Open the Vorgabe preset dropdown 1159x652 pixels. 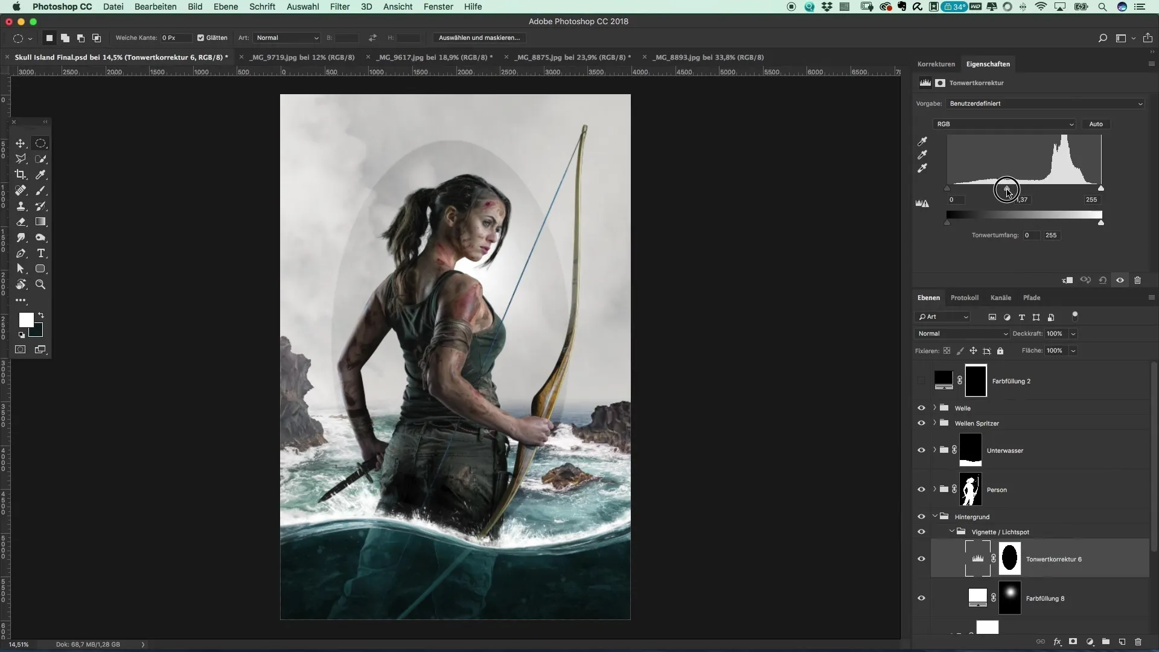point(1045,104)
